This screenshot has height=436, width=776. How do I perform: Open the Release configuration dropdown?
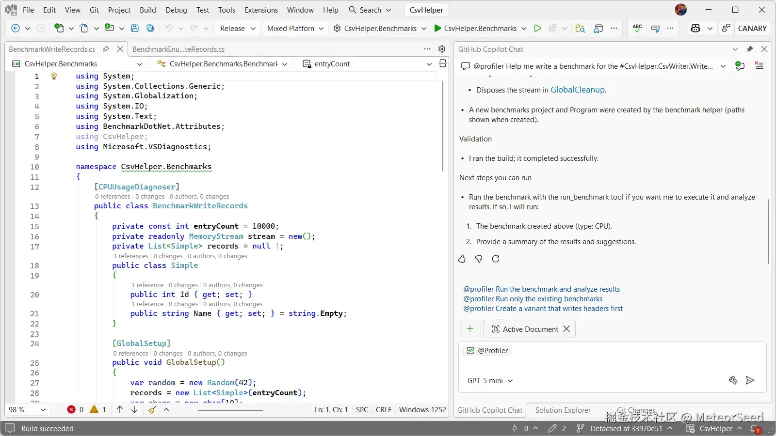coord(238,28)
